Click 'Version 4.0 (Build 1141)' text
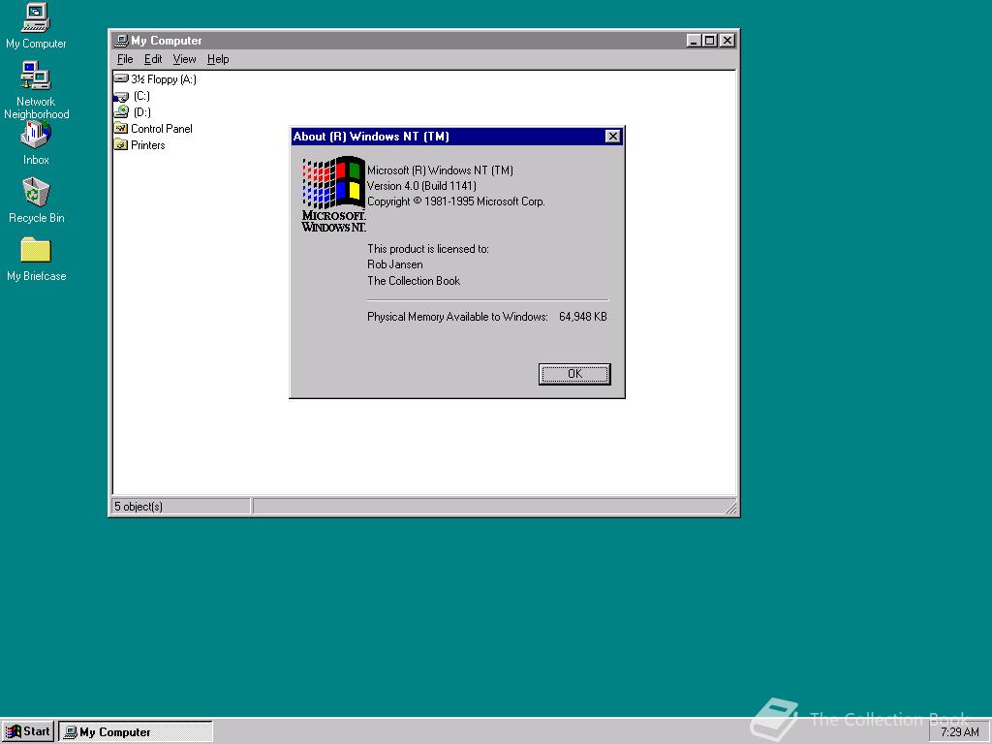 click(422, 186)
